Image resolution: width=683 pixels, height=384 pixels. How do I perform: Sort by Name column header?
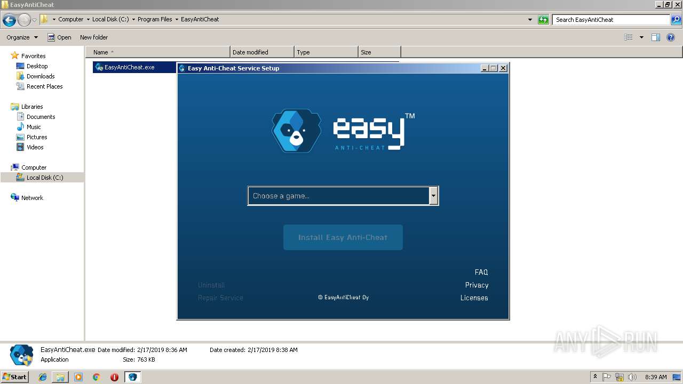coord(158,52)
